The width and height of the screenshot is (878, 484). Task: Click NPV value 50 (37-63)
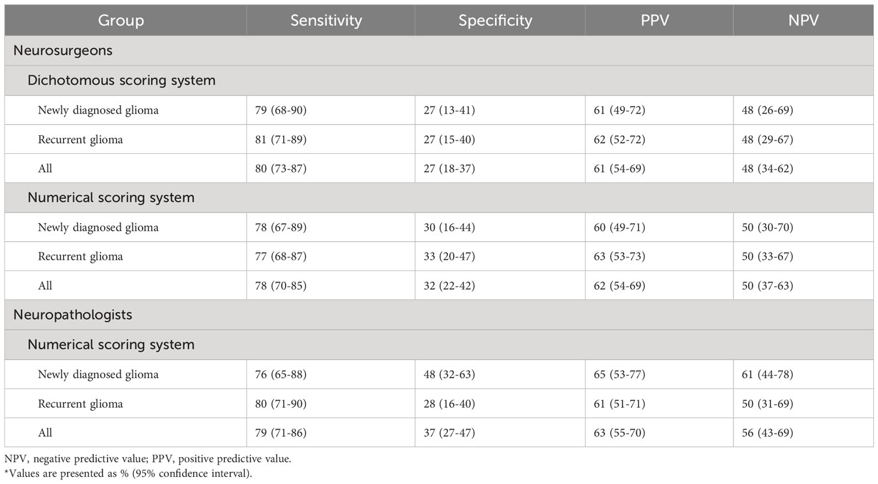coord(767,286)
